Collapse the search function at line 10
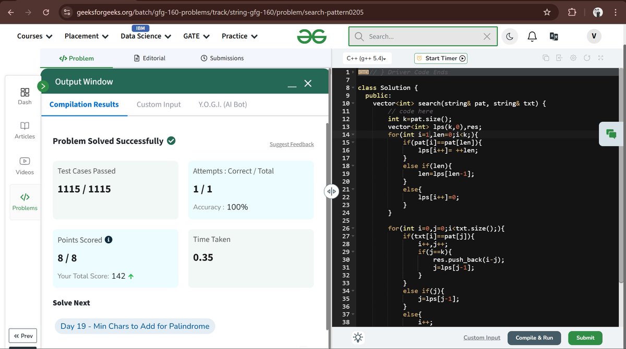Screen dimensions: 626x349 (x=354, y=103)
